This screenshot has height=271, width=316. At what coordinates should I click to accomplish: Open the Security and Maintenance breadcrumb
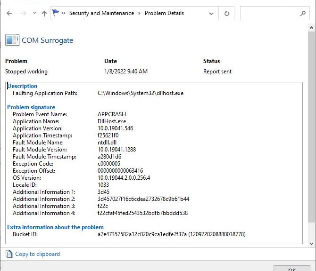[101, 13]
